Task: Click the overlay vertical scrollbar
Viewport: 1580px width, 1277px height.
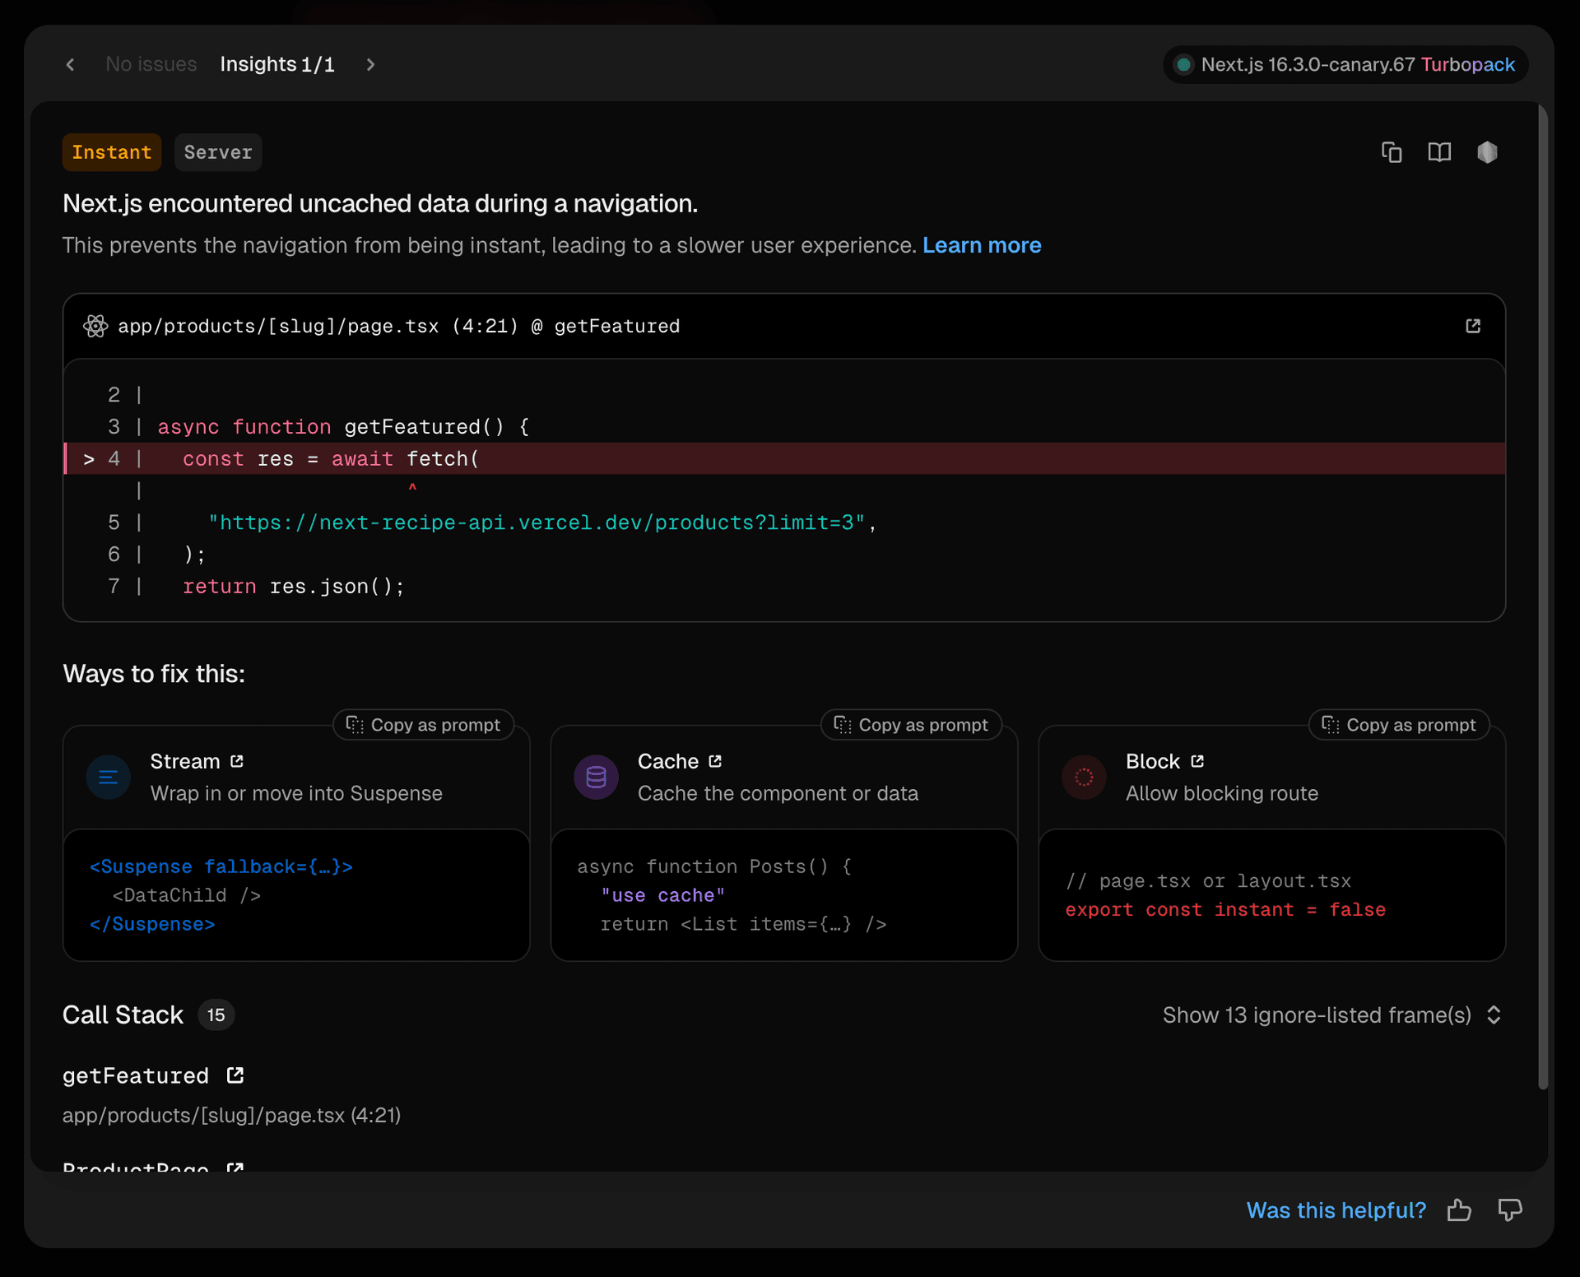Action: tap(1543, 597)
